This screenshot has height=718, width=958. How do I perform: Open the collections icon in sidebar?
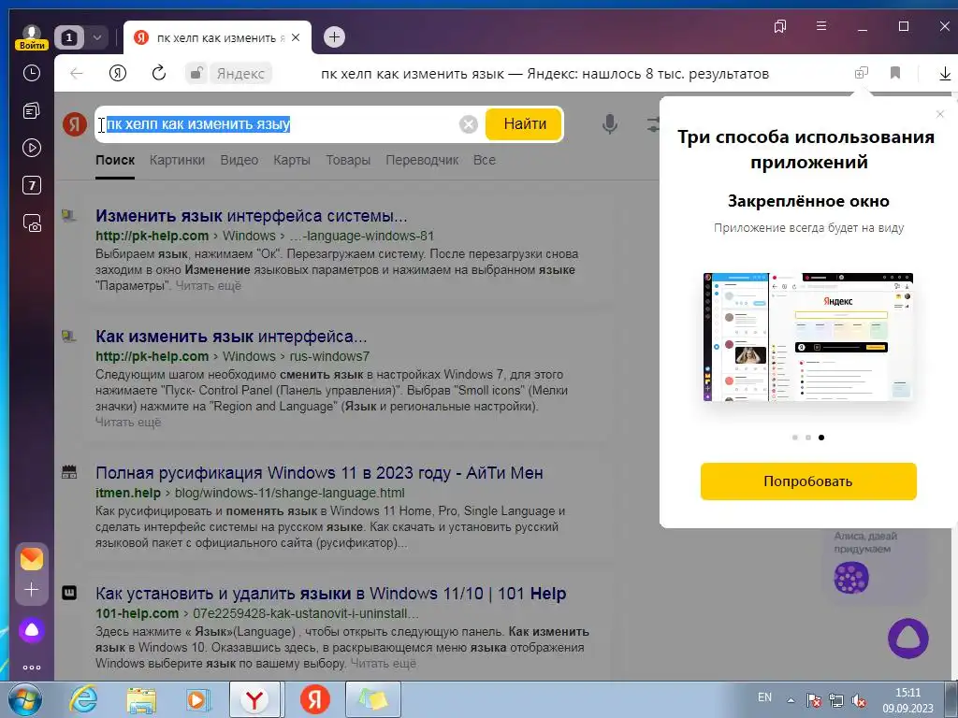click(x=32, y=110)
